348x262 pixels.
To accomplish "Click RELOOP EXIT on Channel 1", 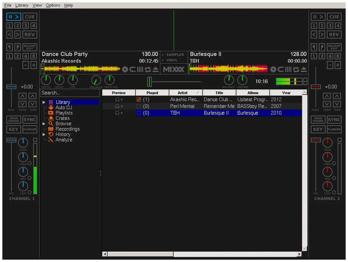I will click(x=30, y=47).
